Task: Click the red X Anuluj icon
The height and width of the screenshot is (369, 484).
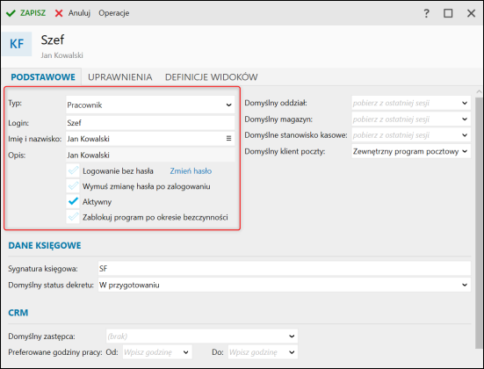Action: click(x=59, y=13)
